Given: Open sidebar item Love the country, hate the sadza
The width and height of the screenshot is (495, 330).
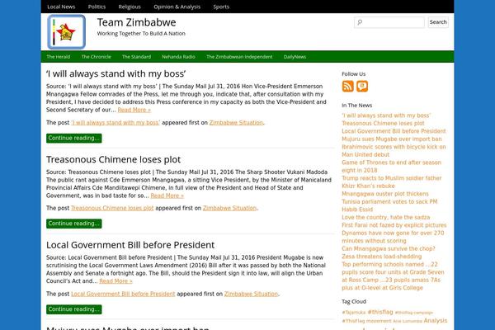Looking at the screenshot, I should pos(386,217).
